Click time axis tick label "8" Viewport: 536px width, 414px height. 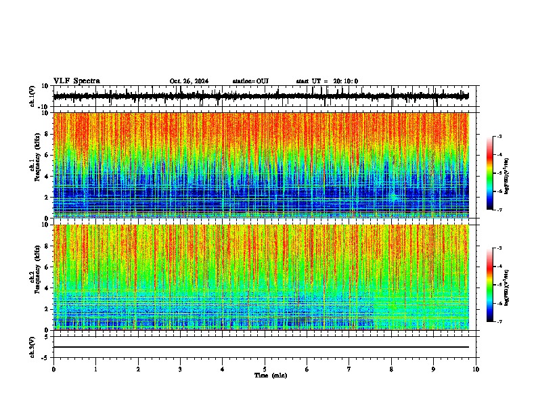pyautogui.click(x=391, y=369)
